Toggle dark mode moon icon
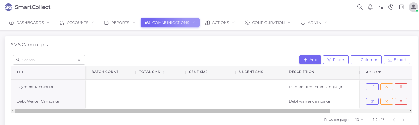Screen dimensions: 419x125 click(x=391, y=7)
